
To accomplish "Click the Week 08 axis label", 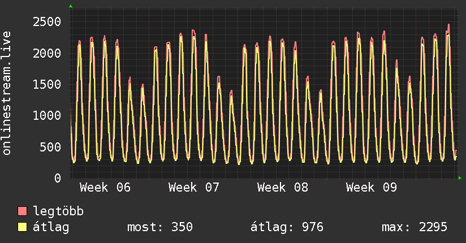I will pyautogui.click(x=283, y=188).
